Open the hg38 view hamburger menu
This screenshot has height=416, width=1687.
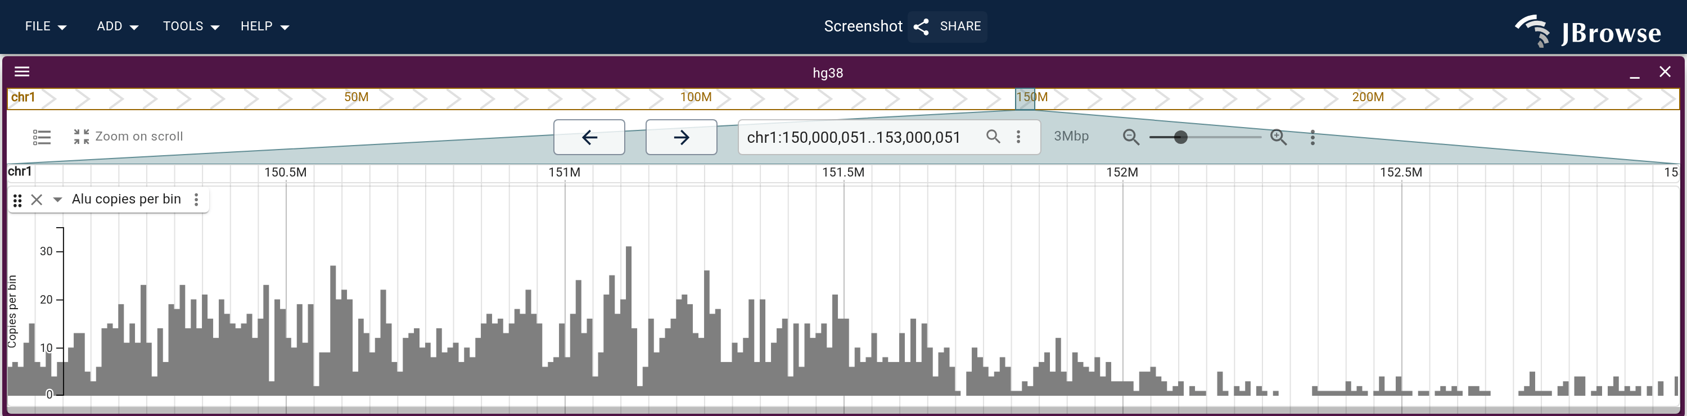click(x=22, y=71)
